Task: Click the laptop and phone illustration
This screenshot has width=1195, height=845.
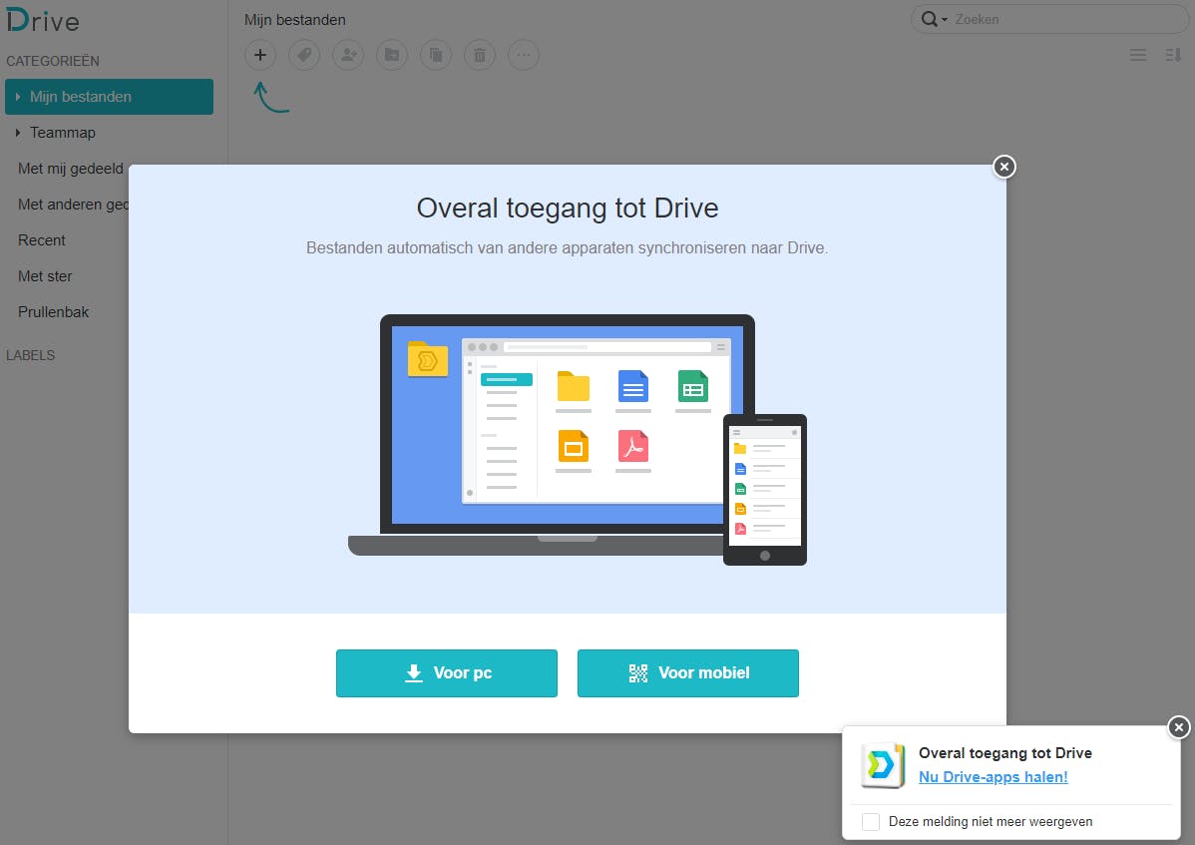Action: point(577,440)
